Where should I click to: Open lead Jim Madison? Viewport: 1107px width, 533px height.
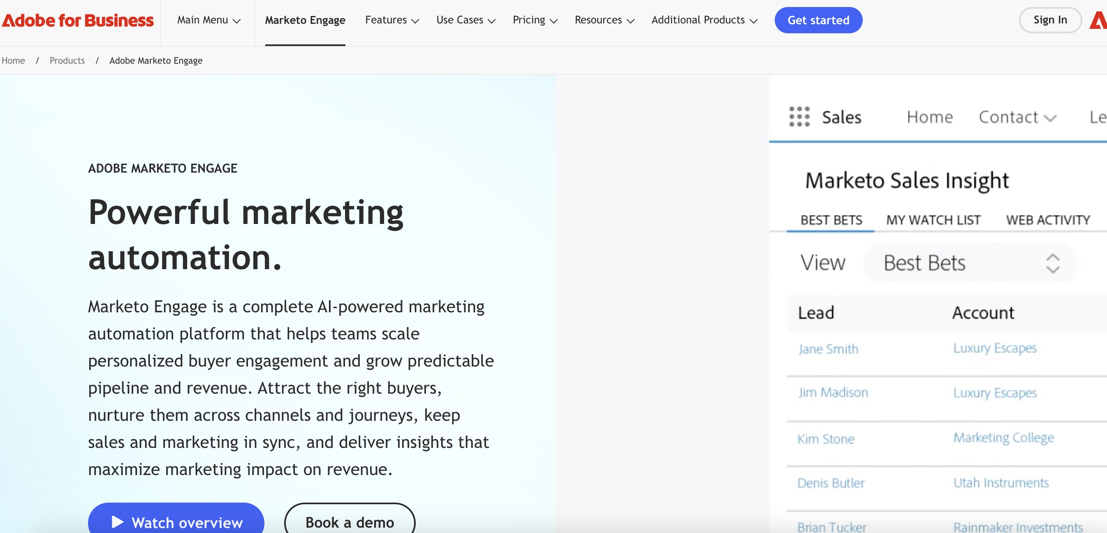[x=833, y=392]
